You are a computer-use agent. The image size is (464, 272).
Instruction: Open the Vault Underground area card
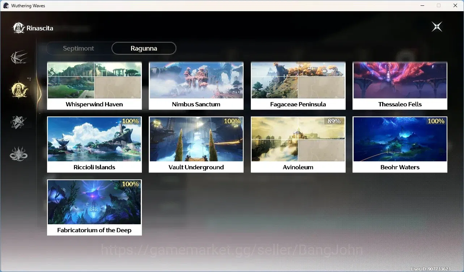(196, 144)
